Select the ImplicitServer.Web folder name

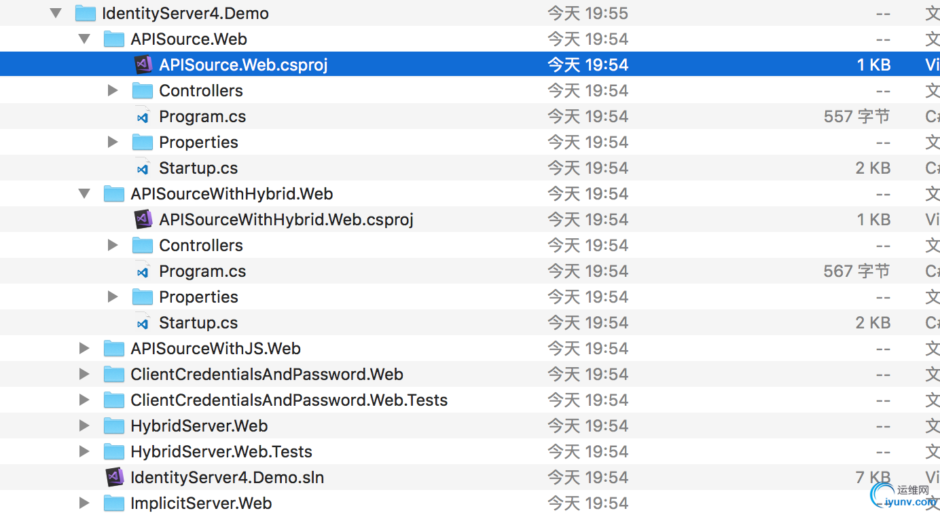(201, 503)
